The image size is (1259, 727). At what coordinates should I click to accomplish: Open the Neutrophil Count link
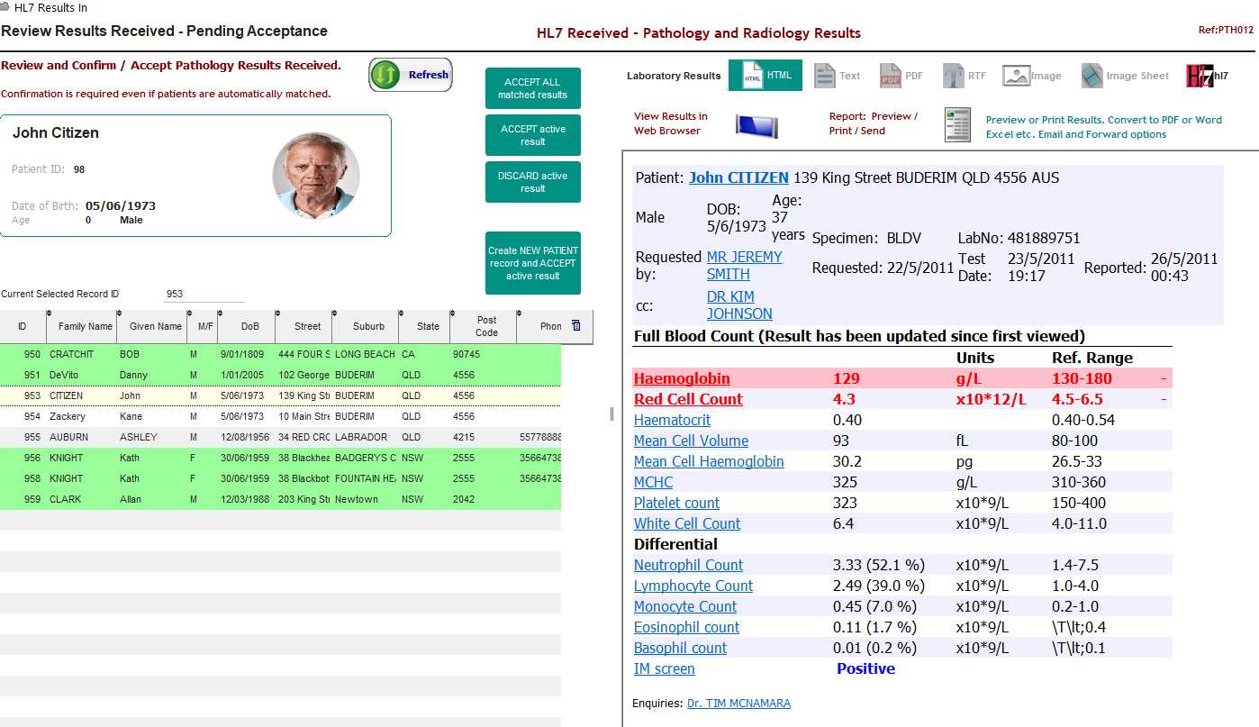click(688, 565)
